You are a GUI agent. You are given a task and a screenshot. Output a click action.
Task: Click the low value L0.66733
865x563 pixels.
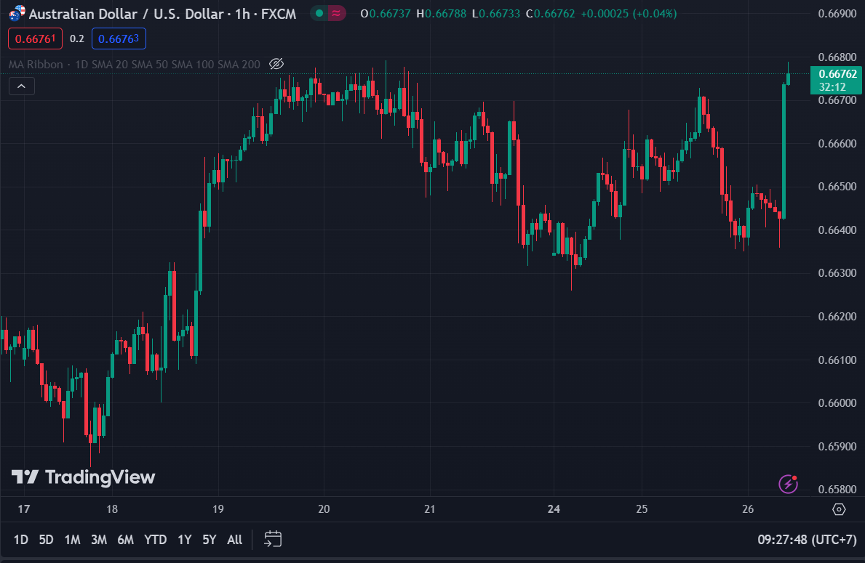(x=496, y=13)
